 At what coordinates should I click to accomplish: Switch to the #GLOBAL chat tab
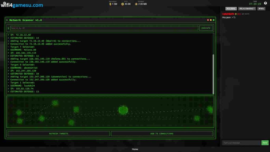tap(231, 9)
